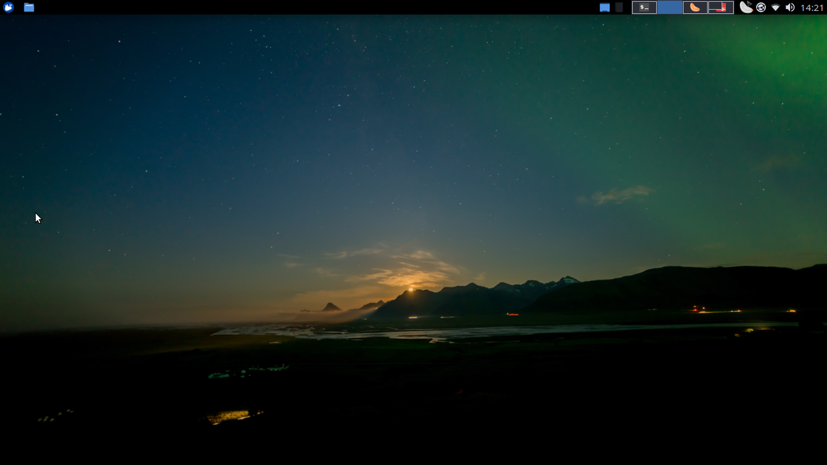The image size is (827, 465).
Task: Click the yellow lit reflection in the dark foreground
Action: (x=230, y=417)
